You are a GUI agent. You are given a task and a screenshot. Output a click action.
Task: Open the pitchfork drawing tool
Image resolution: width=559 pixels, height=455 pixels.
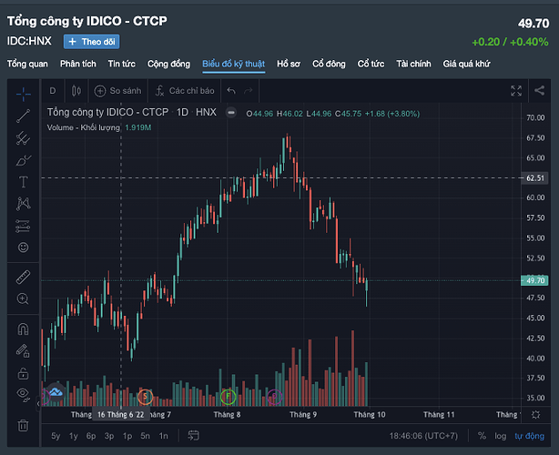(23, 138)
